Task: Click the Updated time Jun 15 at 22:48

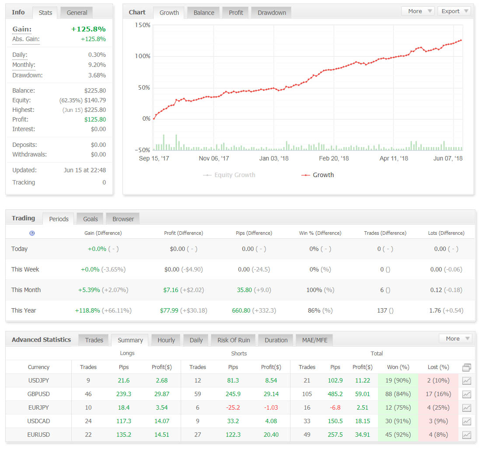Action: [x=84, y=170]
